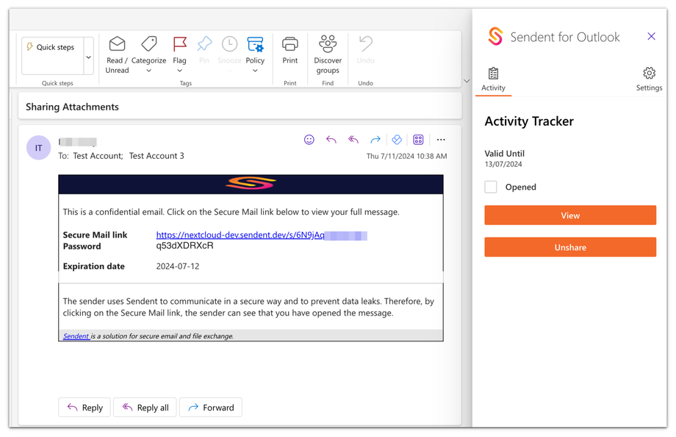Click recipient Test Account
Viewport: 676px width, 437px height.
(98, 156)
